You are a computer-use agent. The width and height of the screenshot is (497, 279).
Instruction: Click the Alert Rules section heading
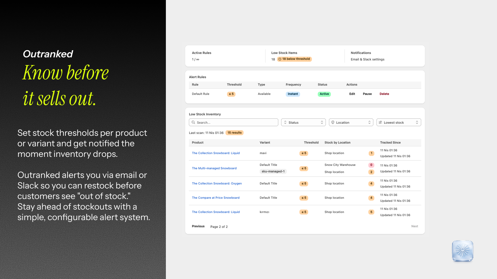(198, 77)
